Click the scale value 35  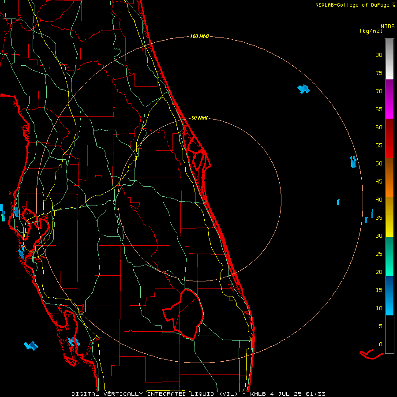click(x=379, y=218)
